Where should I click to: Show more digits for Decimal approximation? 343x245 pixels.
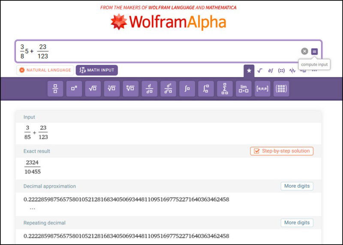coord(297,186)
